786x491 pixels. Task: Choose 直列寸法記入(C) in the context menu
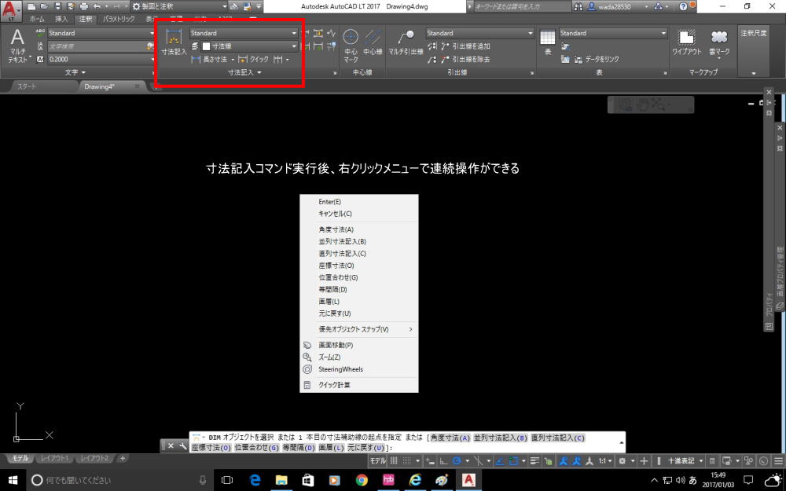[x=359, y=254]
